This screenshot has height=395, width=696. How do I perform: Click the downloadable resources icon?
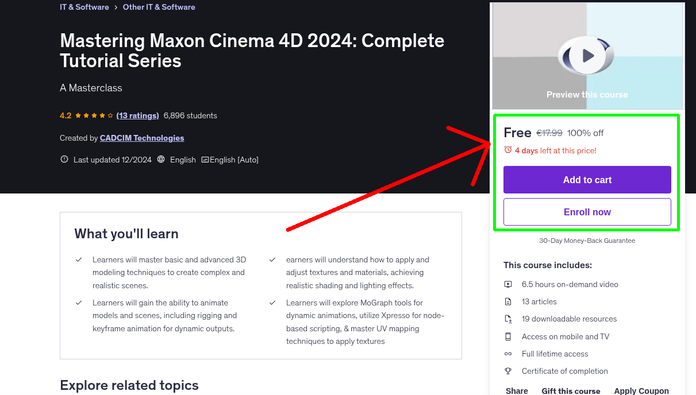coord(508,319)
